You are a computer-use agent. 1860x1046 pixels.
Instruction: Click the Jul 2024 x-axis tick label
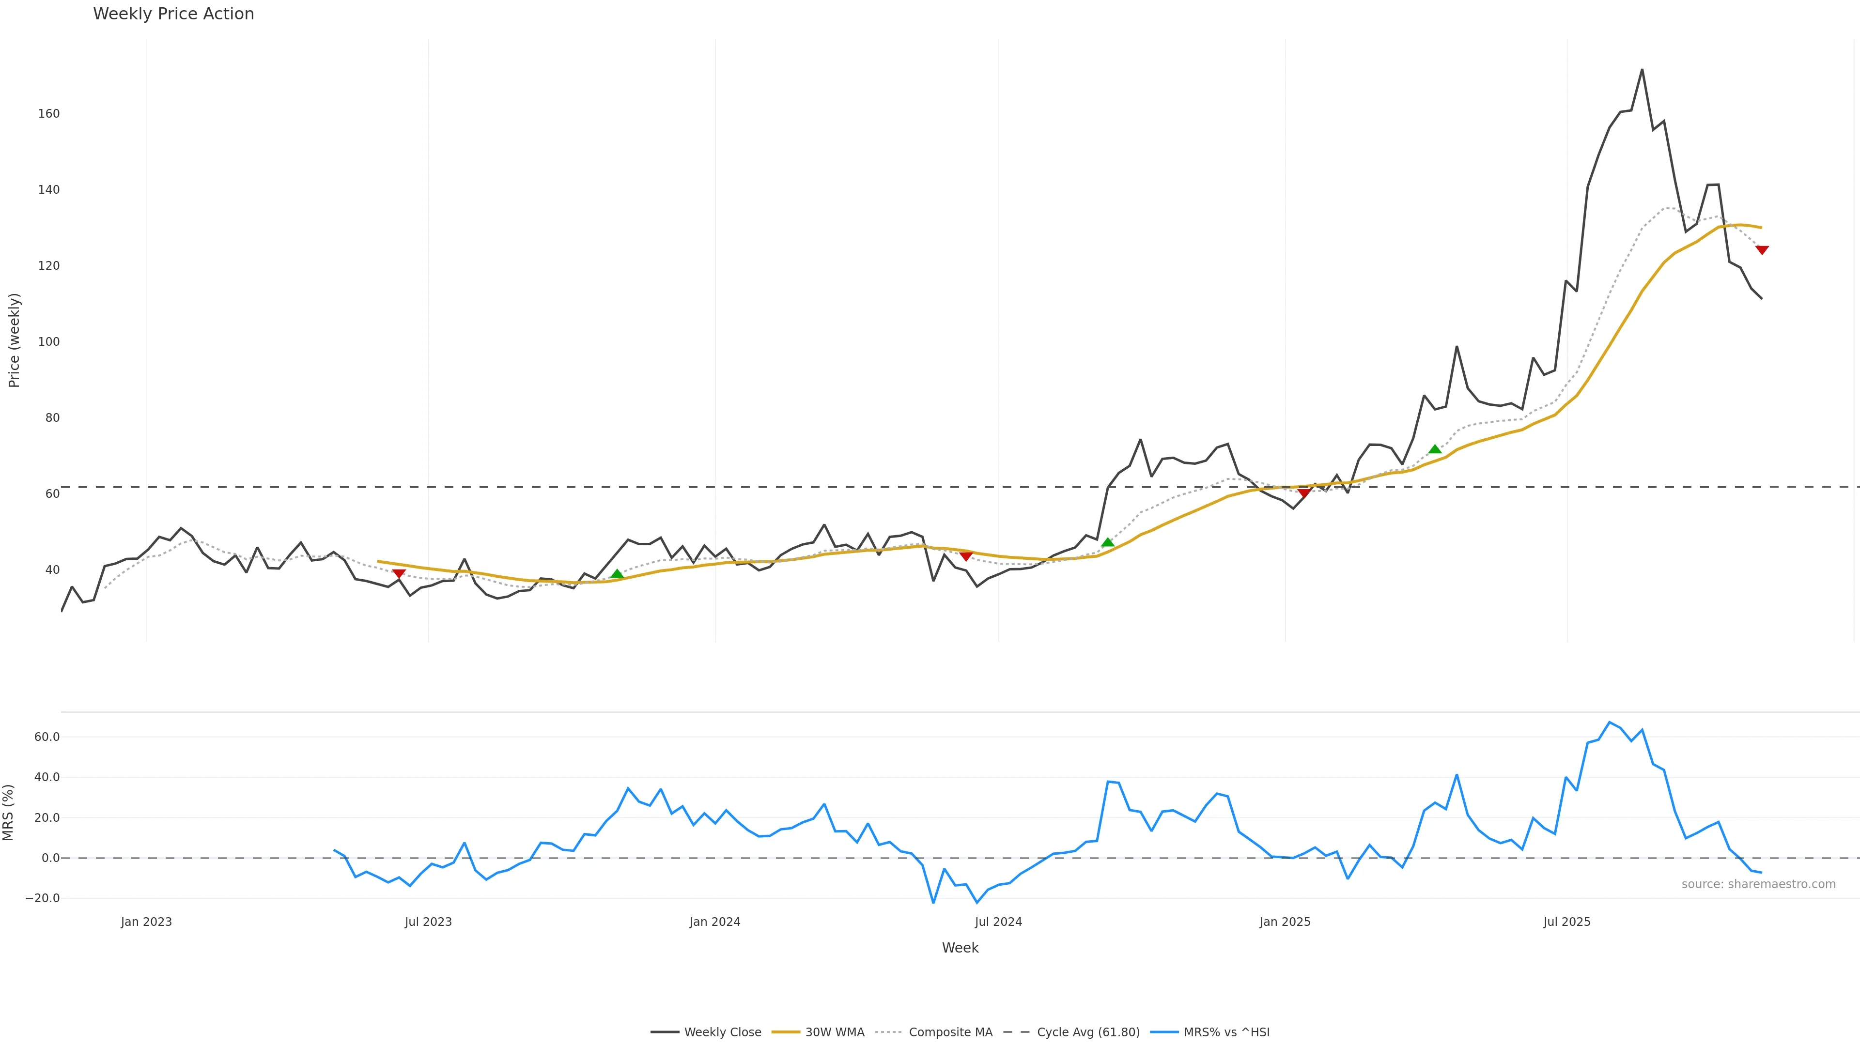click(998, 922)
